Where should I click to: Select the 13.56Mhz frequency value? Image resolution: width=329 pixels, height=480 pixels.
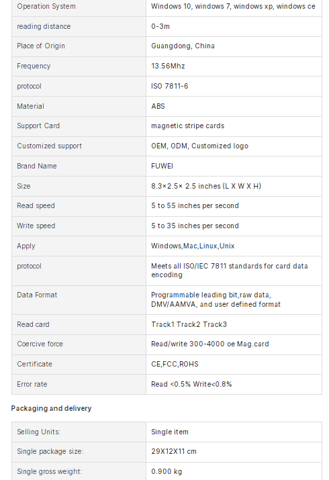168,66
